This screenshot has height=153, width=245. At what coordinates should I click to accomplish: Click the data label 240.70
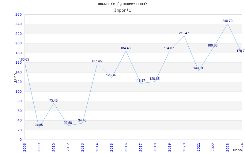[228, 21]
